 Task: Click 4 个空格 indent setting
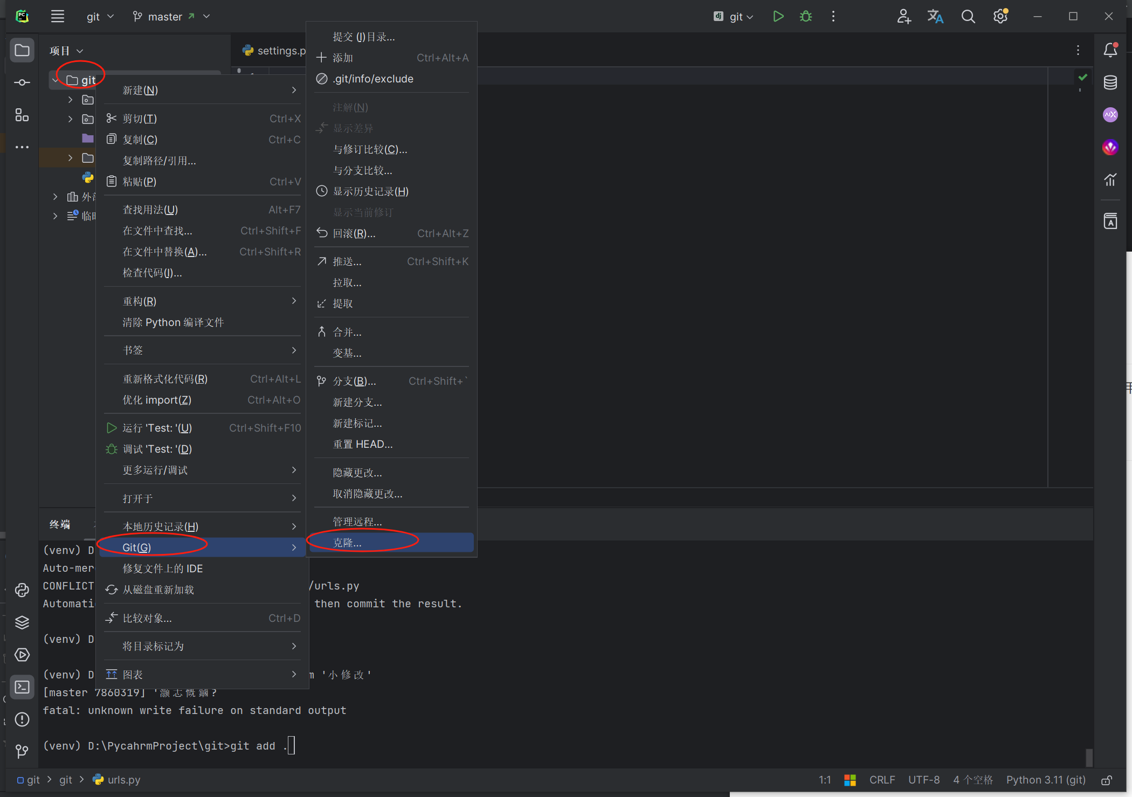coord(973,780)
